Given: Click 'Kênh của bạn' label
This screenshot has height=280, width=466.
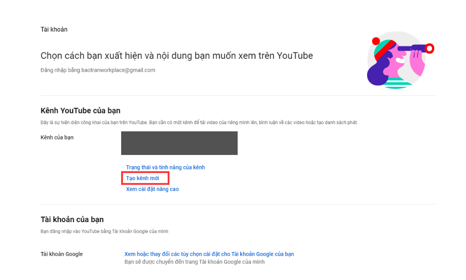Looking at the screenshot, I should tap(57, 138).
